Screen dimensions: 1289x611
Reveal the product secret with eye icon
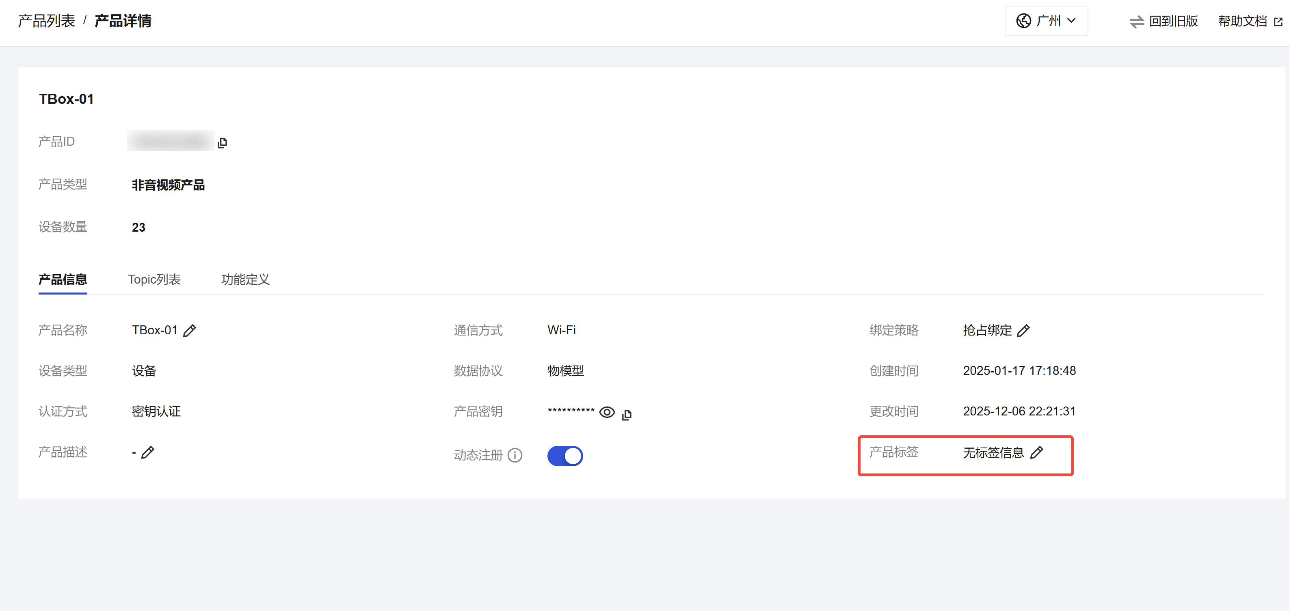(x=607, y=413)
